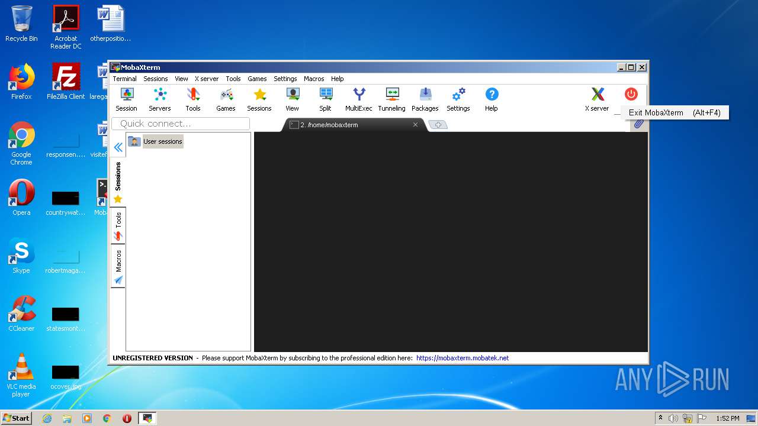
Task: Toggle the X server toolbar icon
Action: (x=597, y=99)
